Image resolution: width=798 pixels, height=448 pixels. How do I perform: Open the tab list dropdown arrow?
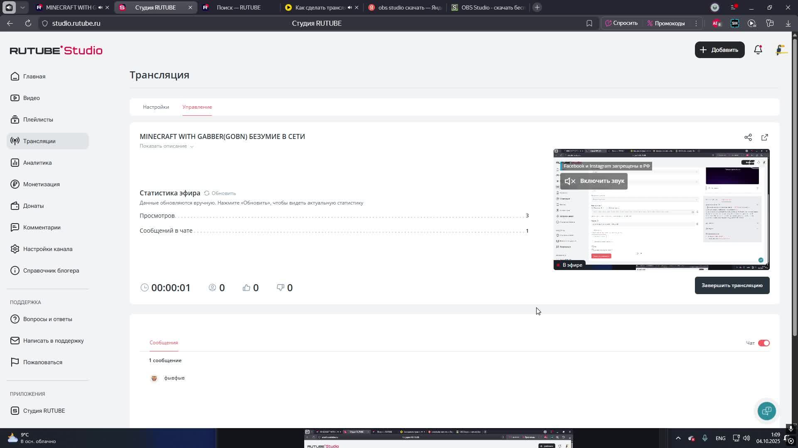[x=22, y=7]
